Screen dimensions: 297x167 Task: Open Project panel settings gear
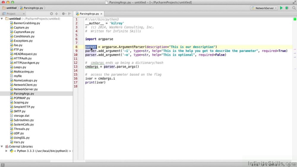tap(64, 14)
